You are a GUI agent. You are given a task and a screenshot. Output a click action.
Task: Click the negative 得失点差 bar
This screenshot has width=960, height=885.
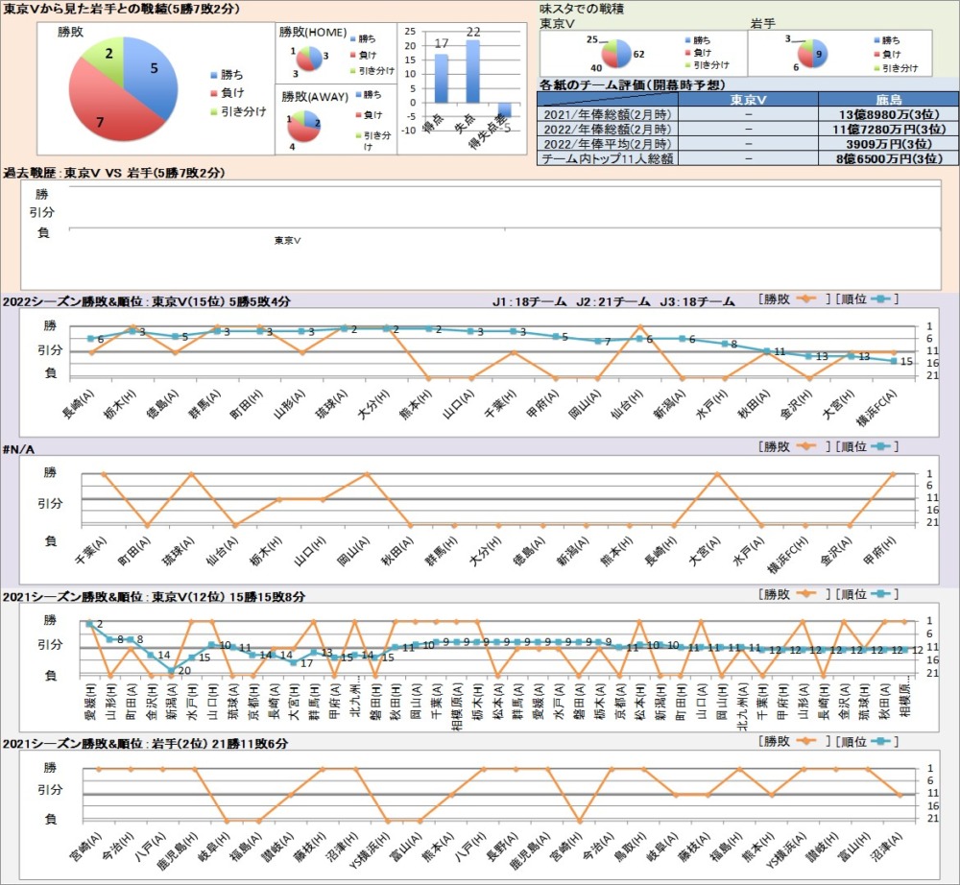click(504, 109)
